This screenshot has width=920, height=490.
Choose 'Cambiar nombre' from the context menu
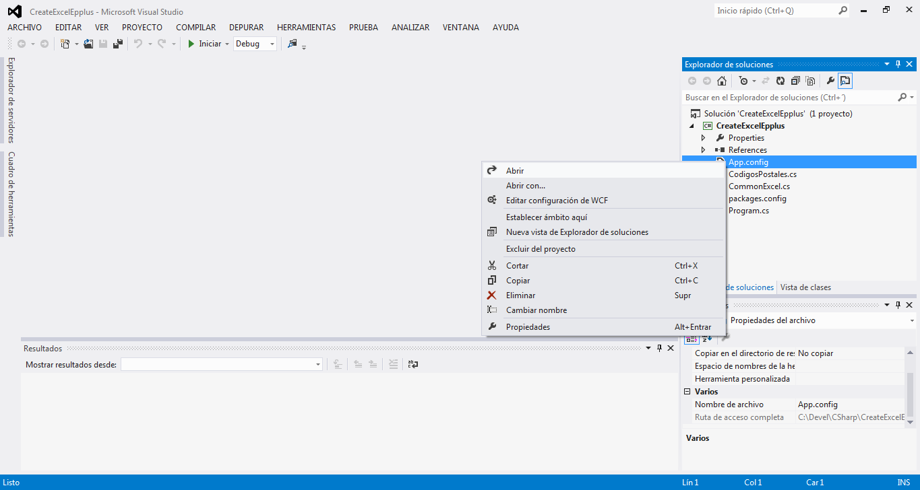click(x=536, y=310)
